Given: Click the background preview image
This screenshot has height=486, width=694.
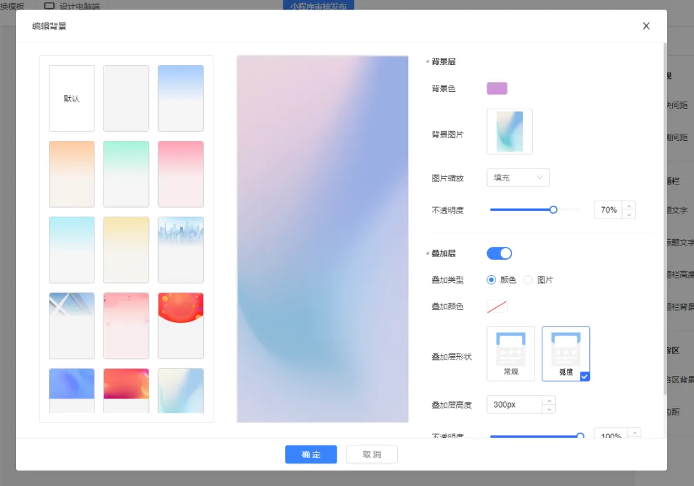Looking at the screenshot, I should pos(323,239).
